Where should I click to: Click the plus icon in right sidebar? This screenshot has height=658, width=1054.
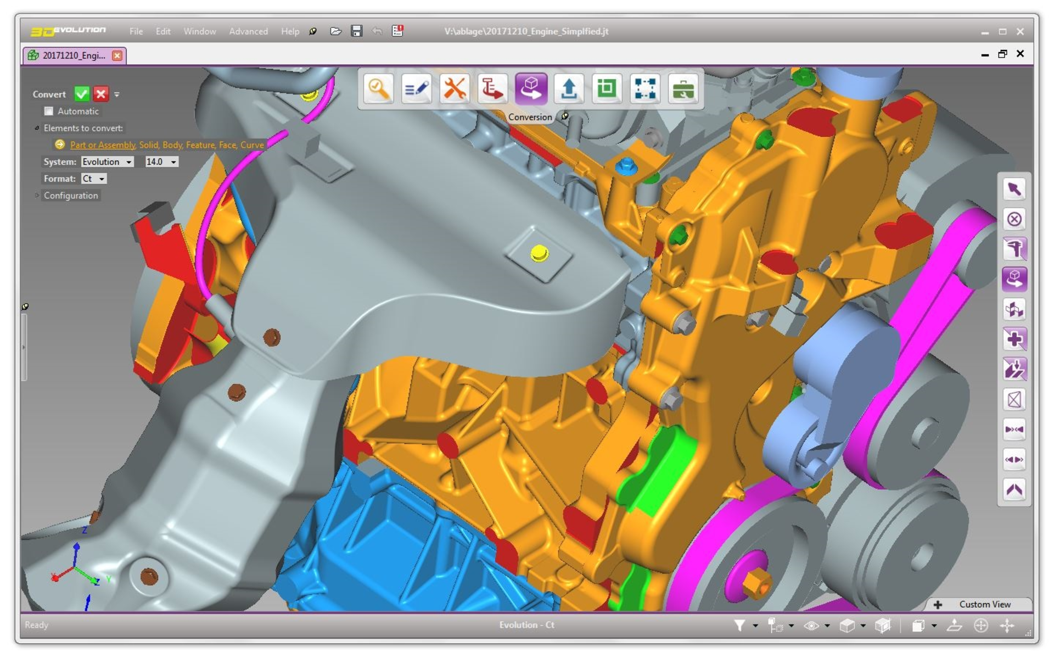[1014, 339]
